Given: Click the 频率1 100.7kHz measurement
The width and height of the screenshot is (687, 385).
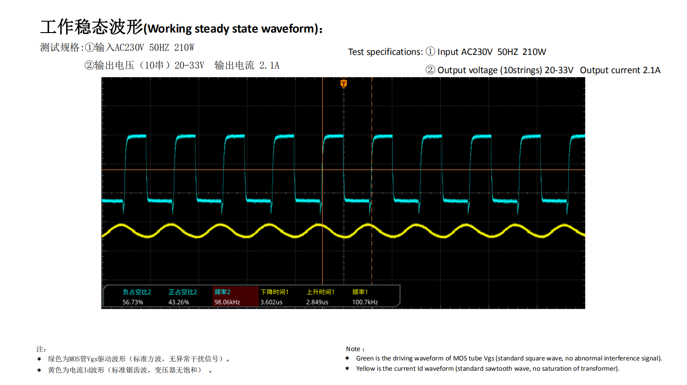Looking at the screenshot, I should coord(365,297).
